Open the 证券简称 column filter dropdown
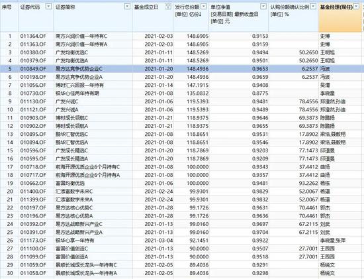 click(127, 7)
